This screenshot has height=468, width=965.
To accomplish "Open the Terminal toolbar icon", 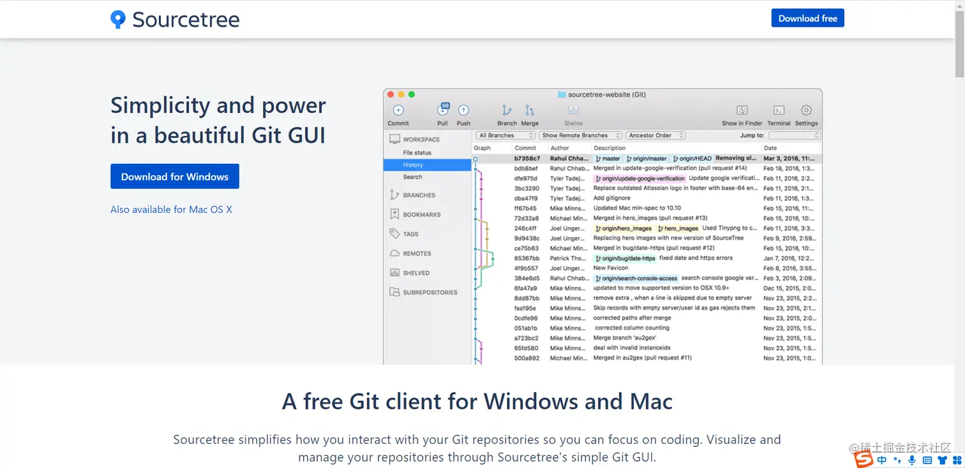I will (779, 110).
